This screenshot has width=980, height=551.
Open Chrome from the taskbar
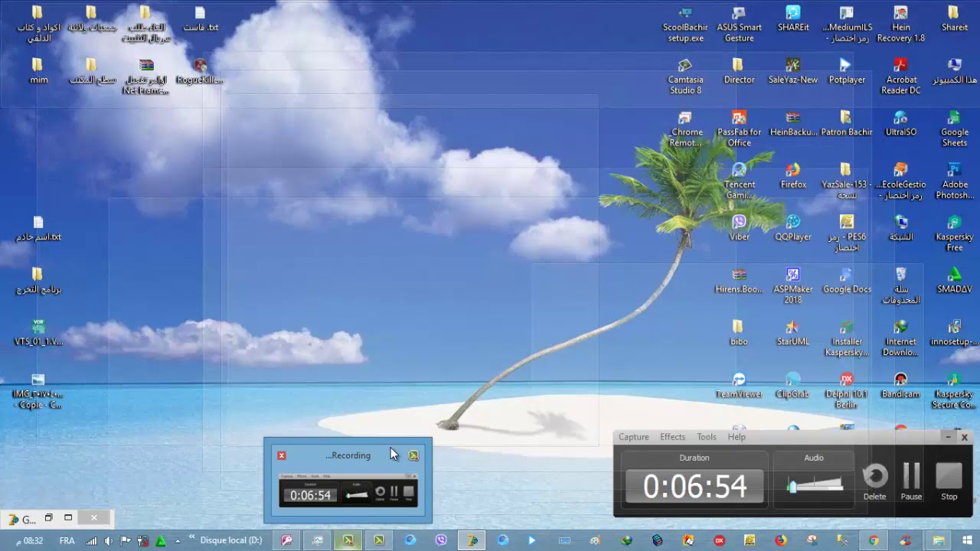click(874, 540)
